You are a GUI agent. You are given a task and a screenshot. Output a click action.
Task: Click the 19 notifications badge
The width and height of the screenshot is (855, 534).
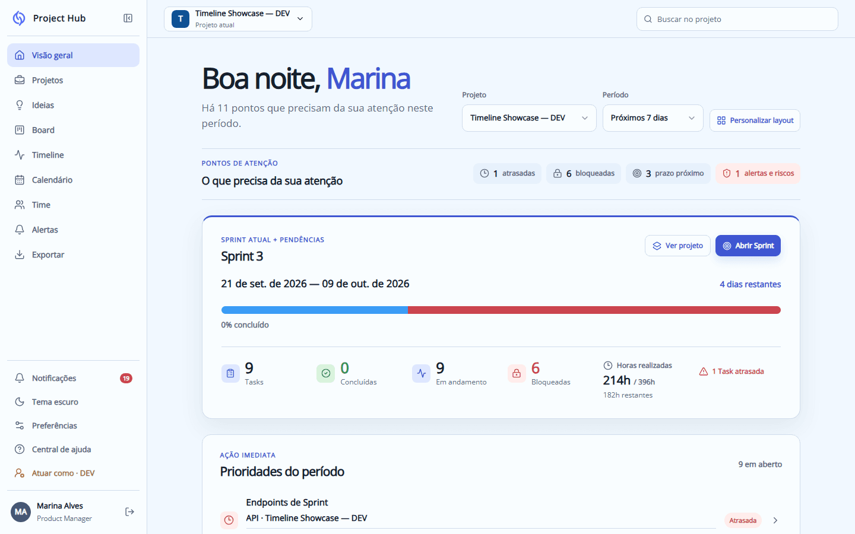coord(126,378)
